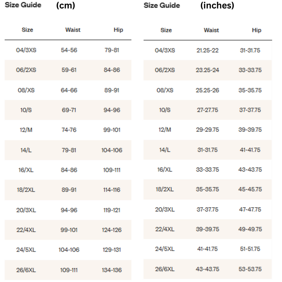Select the 12/M size in the cm table
Viewport: 282px width, 282px height.
point(26,130)
